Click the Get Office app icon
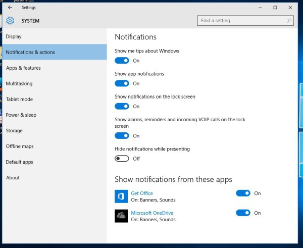 [x=121, y=196]
